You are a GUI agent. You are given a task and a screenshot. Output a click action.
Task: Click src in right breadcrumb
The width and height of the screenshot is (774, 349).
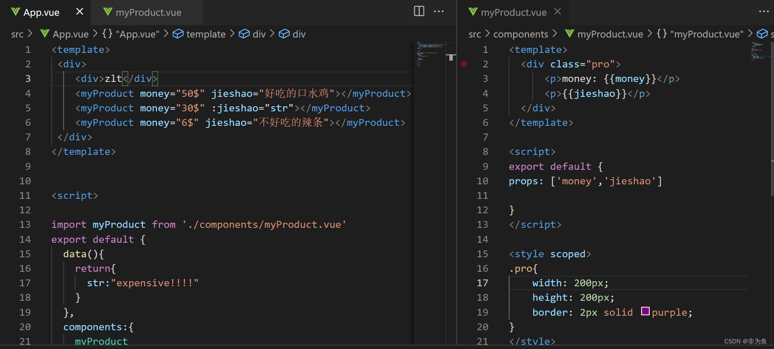tap(475, 34)
